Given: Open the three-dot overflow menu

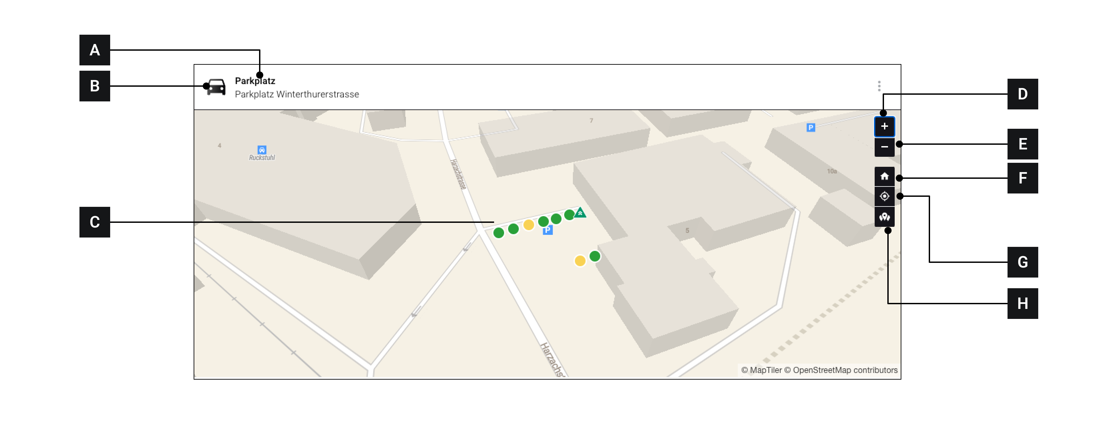Looking at the screenshot, I should pyautogui.click(x=879, y=86).
